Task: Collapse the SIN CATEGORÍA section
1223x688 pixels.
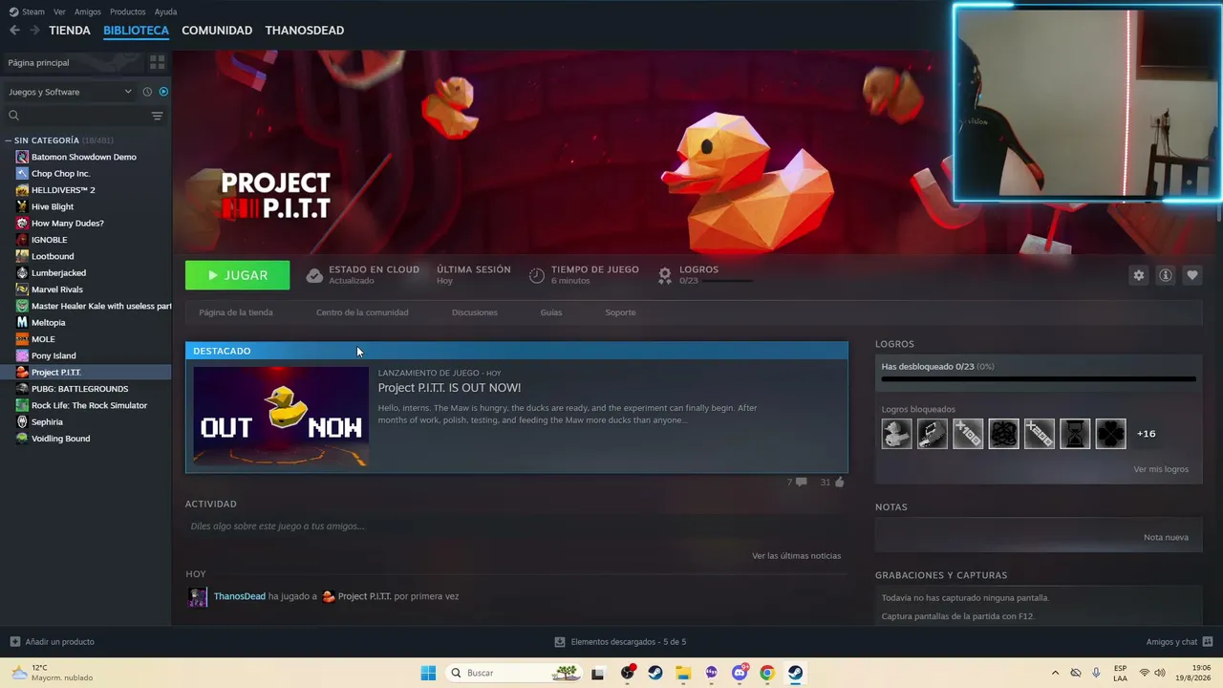Action: coord(9,140)
